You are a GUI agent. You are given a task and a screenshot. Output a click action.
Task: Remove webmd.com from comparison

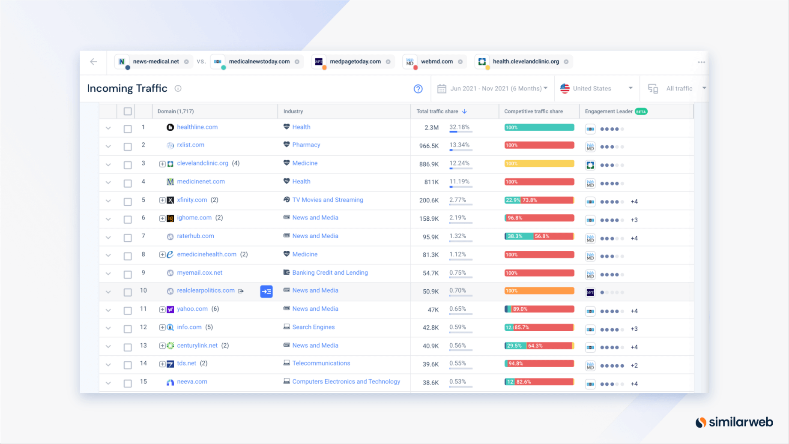[460, 62]
